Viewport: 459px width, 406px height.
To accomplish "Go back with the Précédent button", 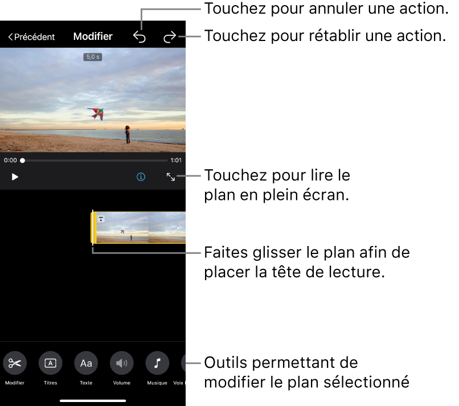I will click(x=31, y=37).
